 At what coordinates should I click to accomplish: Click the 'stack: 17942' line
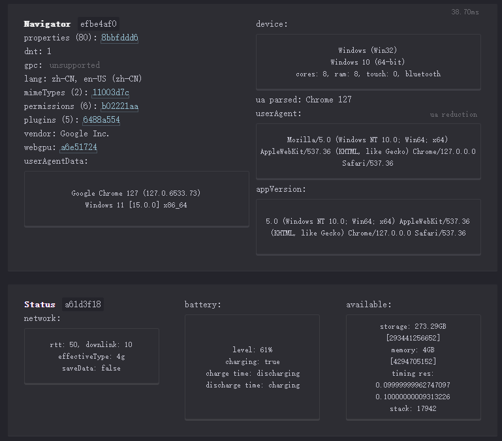pos(413,408)
